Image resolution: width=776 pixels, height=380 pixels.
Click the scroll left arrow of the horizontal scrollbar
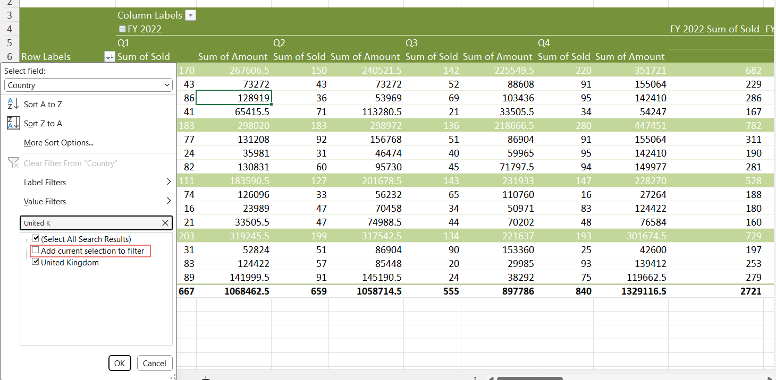pyautogui.click(x=491, y=378)
